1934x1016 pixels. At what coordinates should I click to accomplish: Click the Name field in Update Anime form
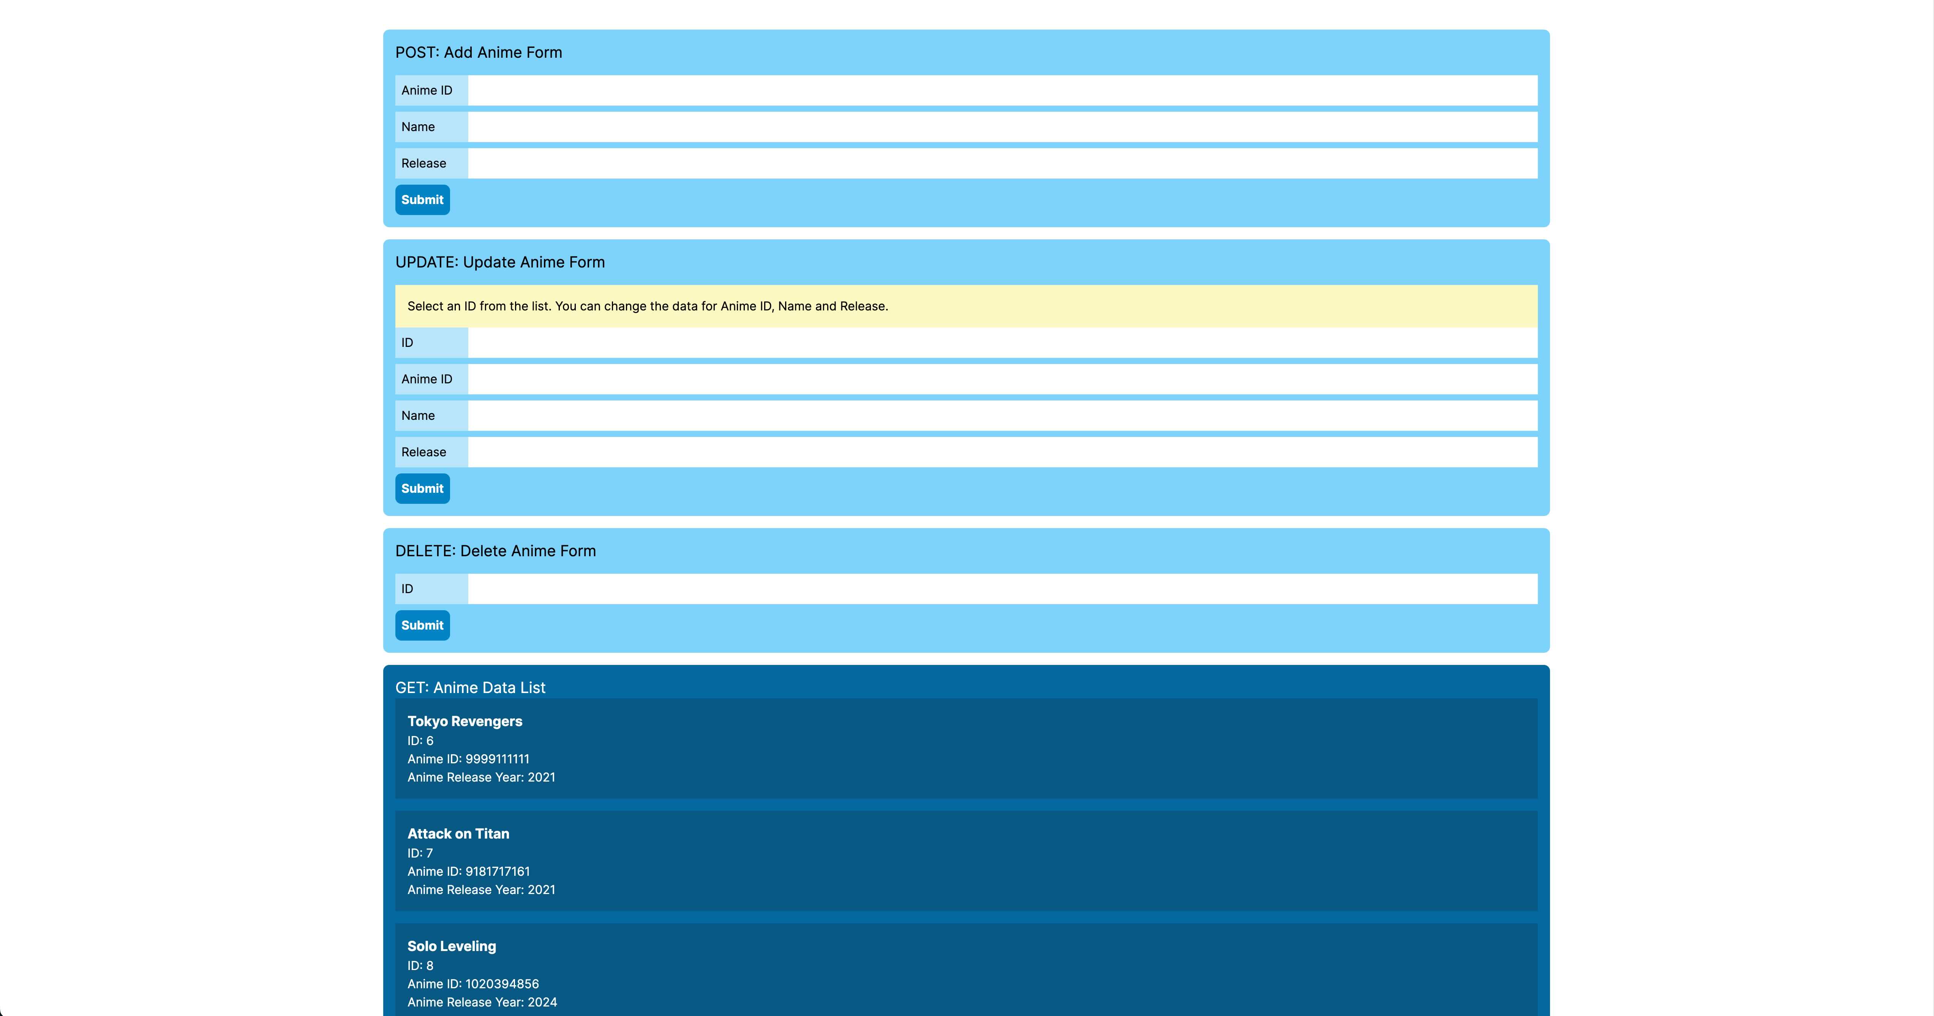(x=1002, y=415)
